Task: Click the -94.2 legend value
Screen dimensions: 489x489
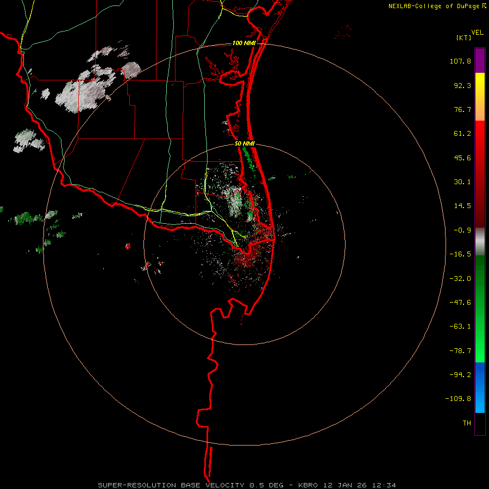Action: click(460, 374)
